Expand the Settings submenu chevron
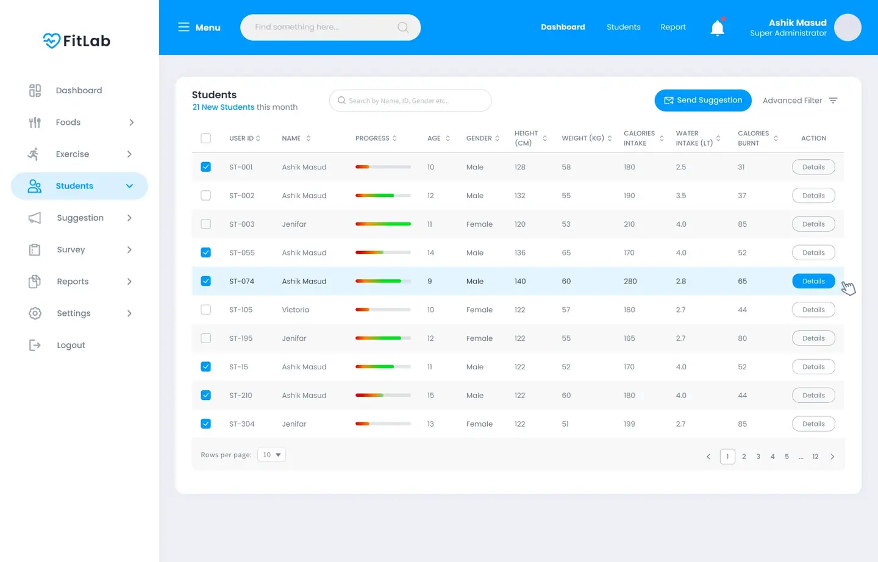 tap(129, 313)
